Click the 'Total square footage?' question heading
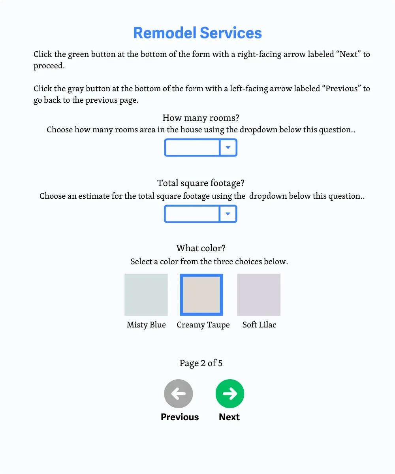This screenshot has width=395, height=474. click(x=201, y=183)
